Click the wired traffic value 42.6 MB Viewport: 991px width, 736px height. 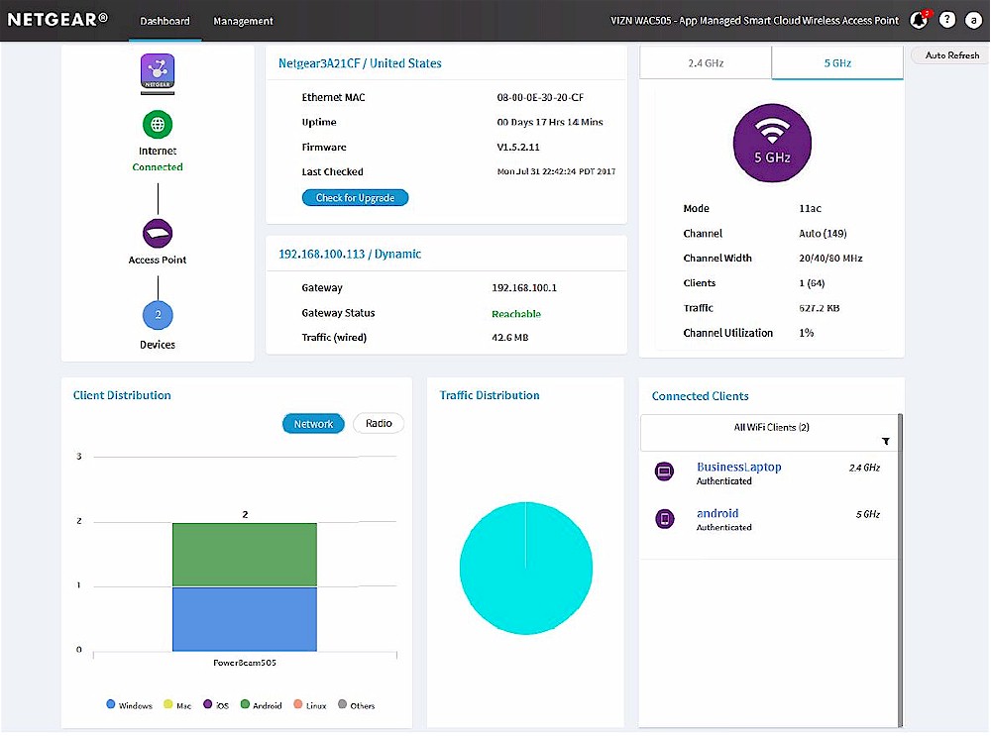pos(510,338)
